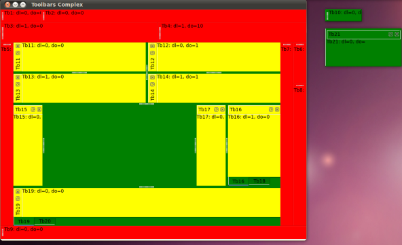The height and width of the screenshot is (245, 402).
Task: Float the Tb11 dock panel
Action: point(18,53)
